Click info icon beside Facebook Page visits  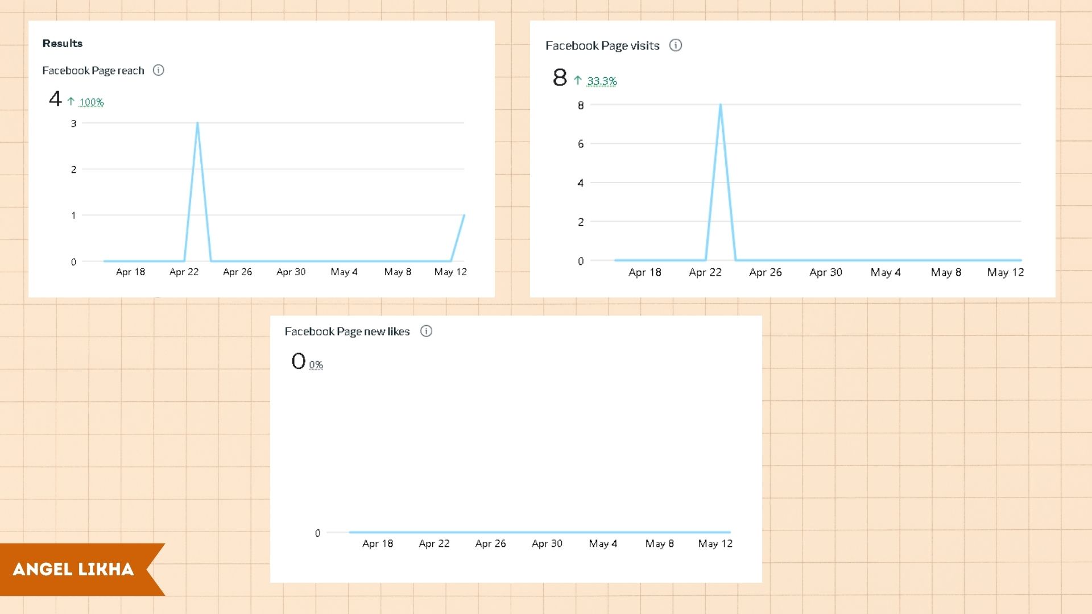coord(675,45)
